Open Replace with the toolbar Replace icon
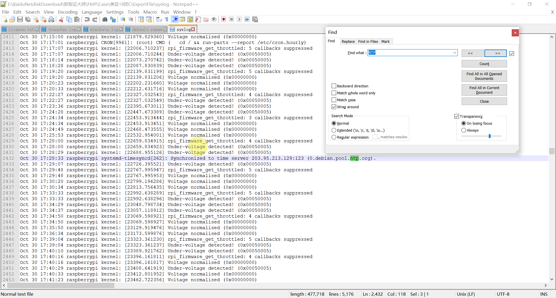The height and width of the screenshot is (298, 556). 113,19
